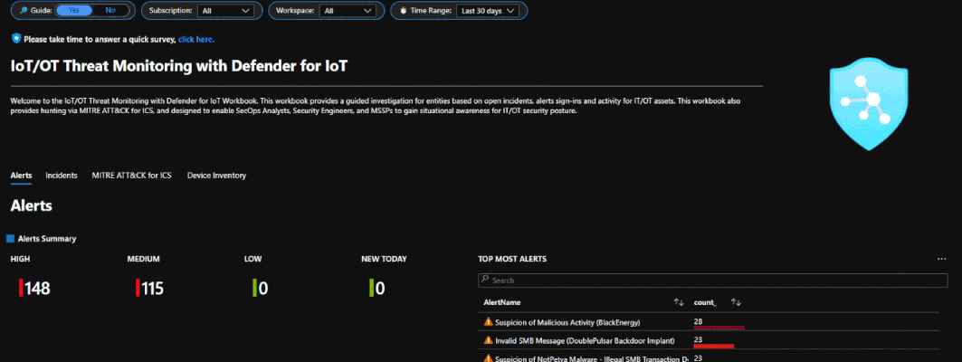Viewport: 962px width, 362px height.
Task: Click the count_ column header
Action: [x=705, y=302]
